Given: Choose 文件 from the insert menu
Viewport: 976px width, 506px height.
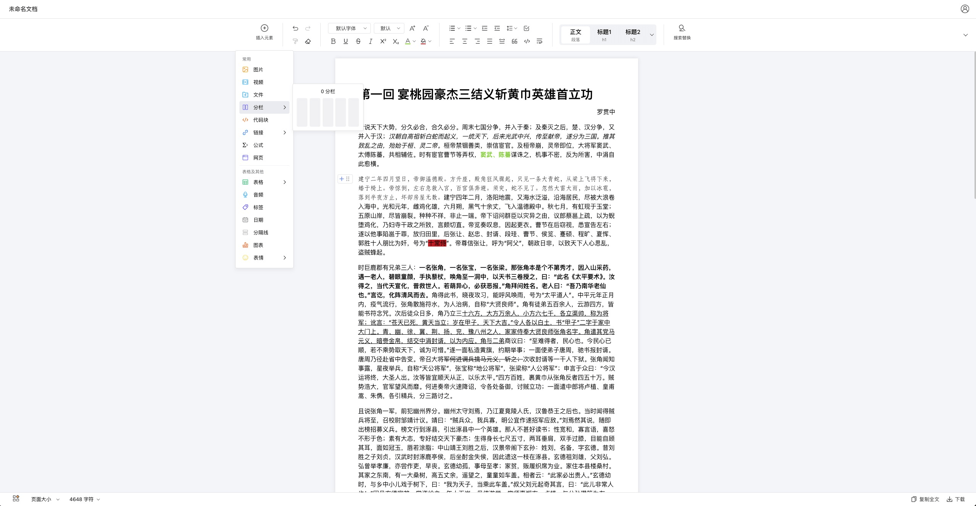Looking at the screenshot, I should coord(264,95).
